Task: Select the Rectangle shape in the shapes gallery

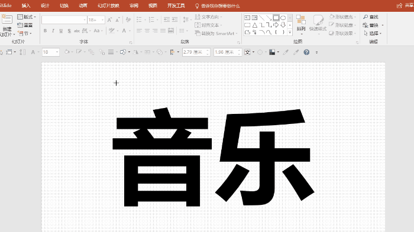Action: coord(276,18)
